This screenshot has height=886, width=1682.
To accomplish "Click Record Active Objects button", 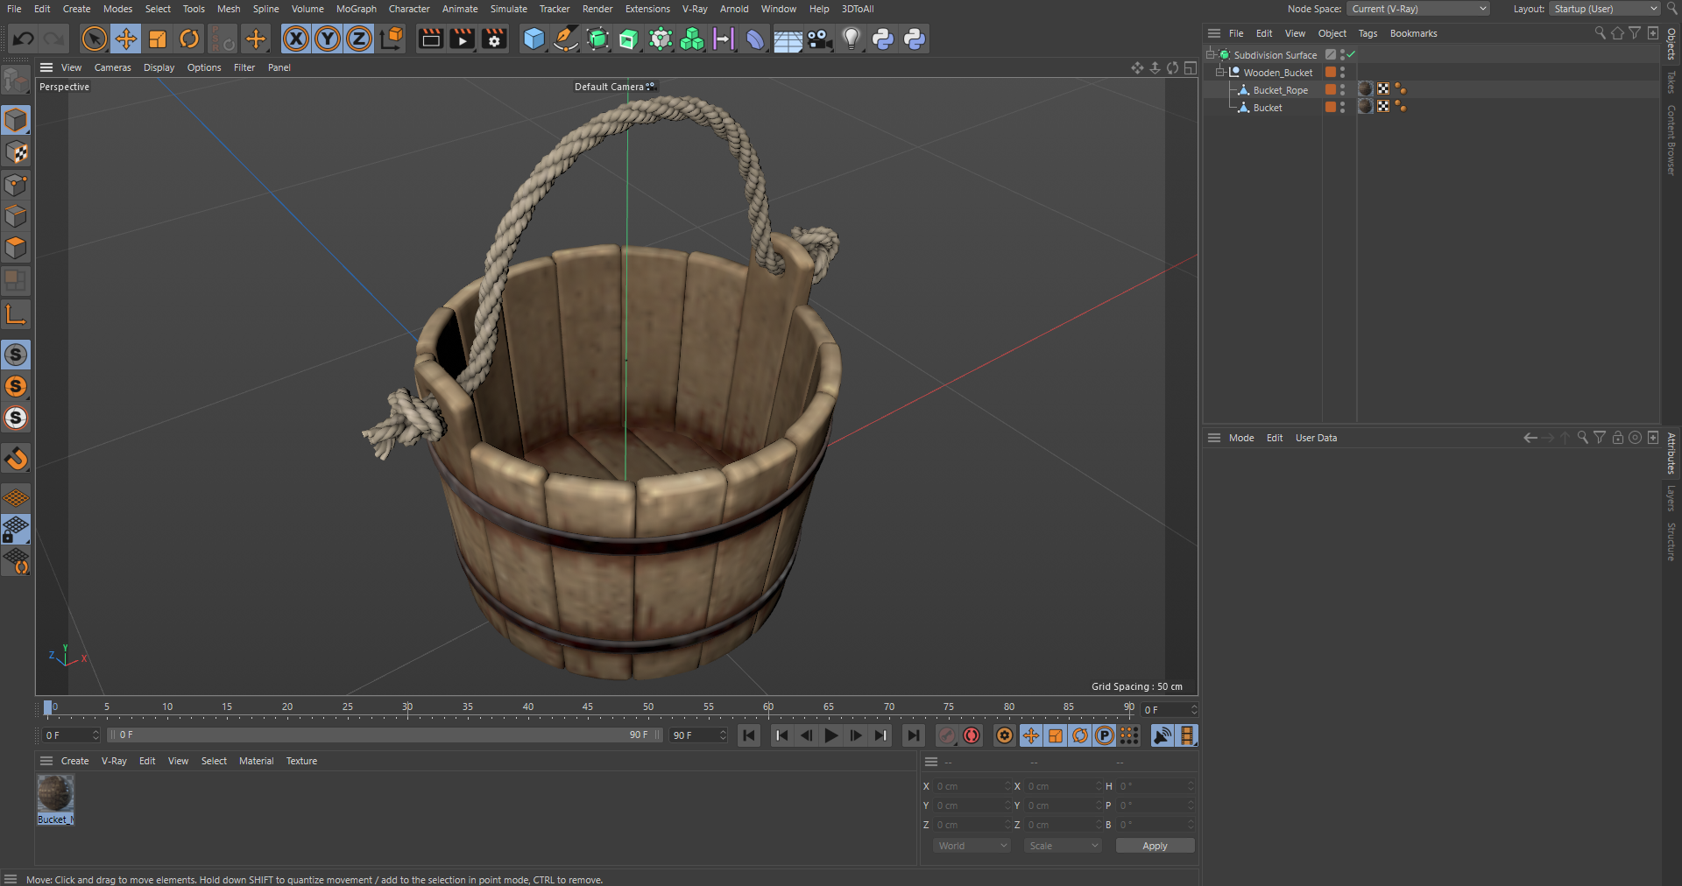I will click(946, 735).
